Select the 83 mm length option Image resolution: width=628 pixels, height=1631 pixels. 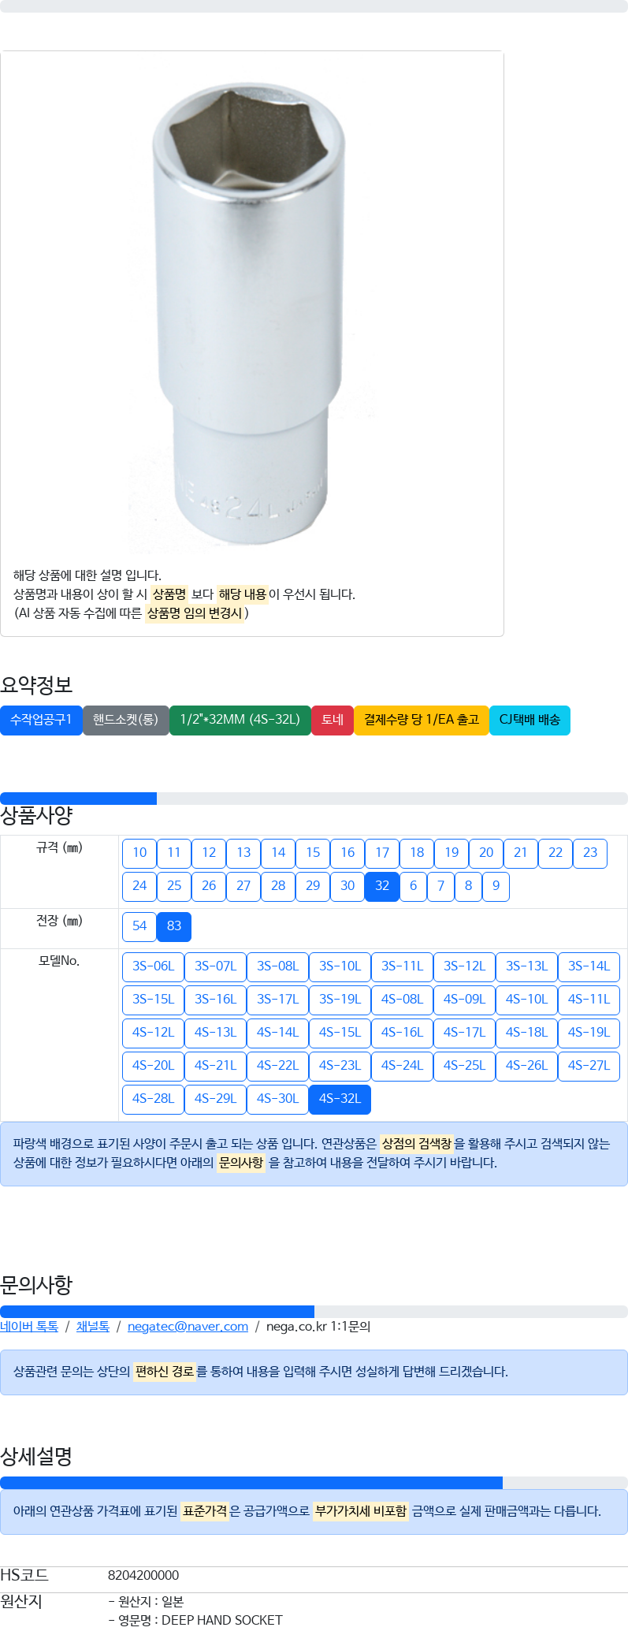[x=174, y=926]
